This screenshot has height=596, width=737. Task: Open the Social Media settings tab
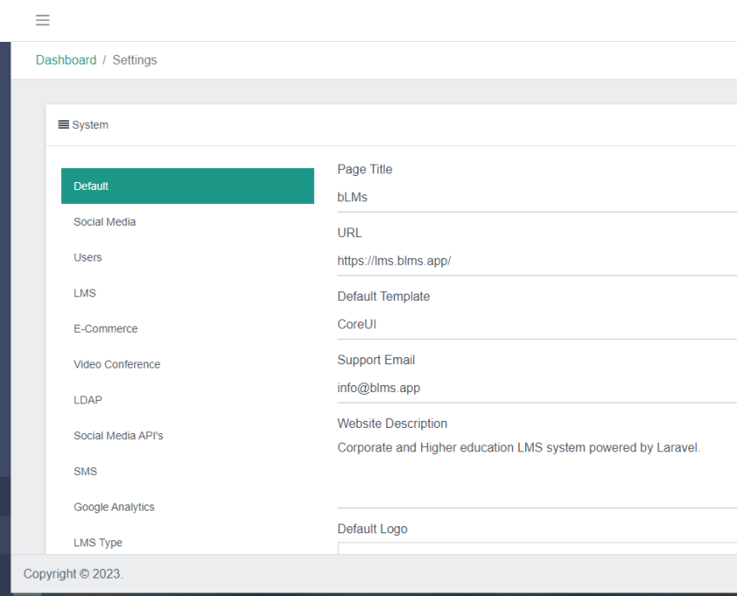click(188, 221)
